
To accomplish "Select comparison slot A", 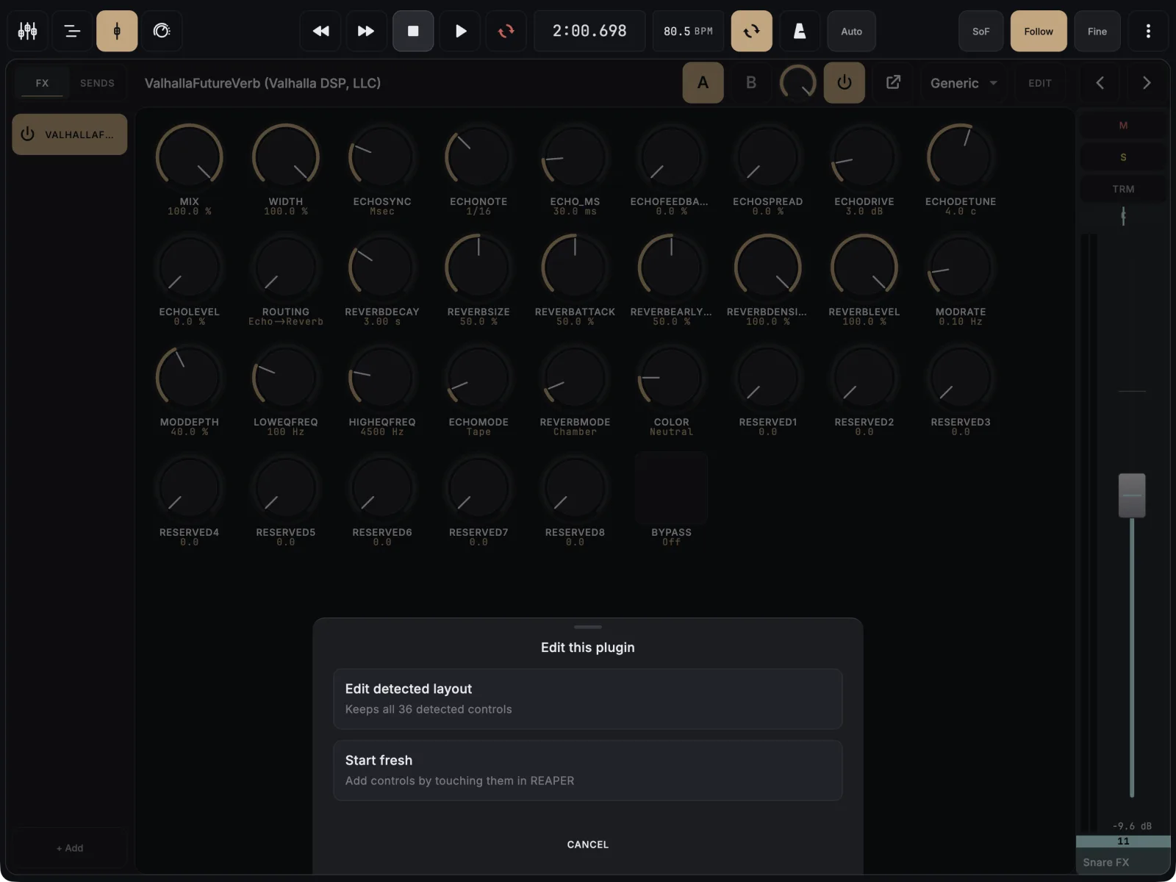I will [703, 82].
